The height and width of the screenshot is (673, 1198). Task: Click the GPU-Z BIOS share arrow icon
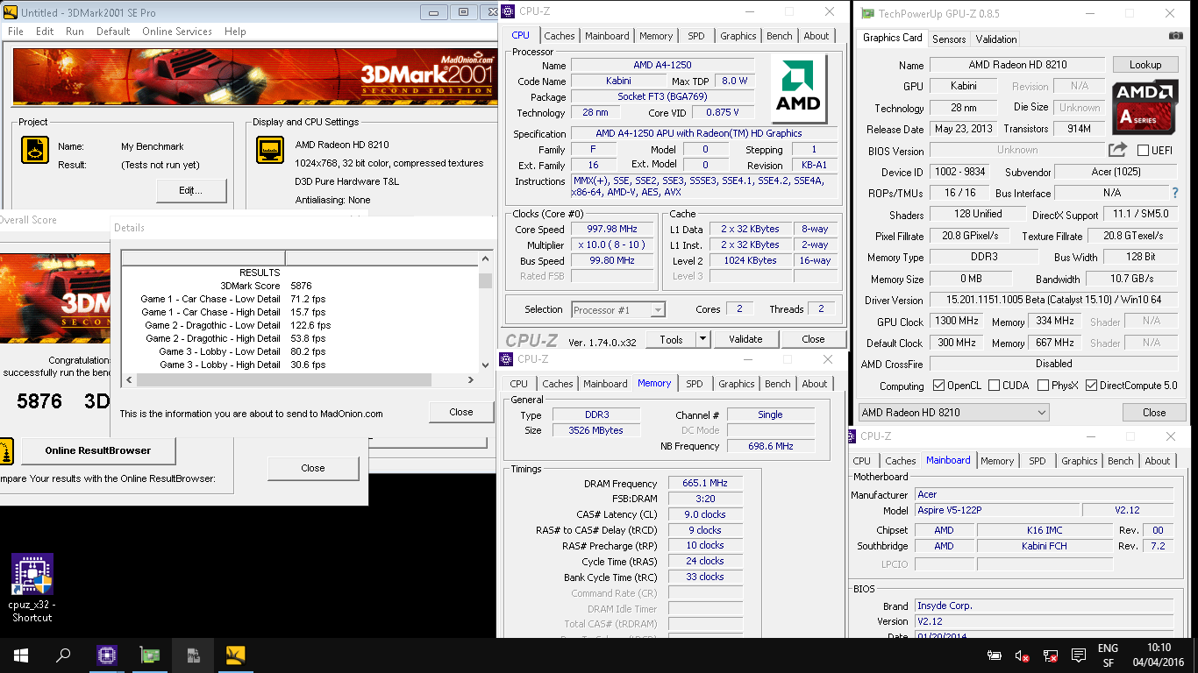pyautogui.click(x=1117, y=150)
